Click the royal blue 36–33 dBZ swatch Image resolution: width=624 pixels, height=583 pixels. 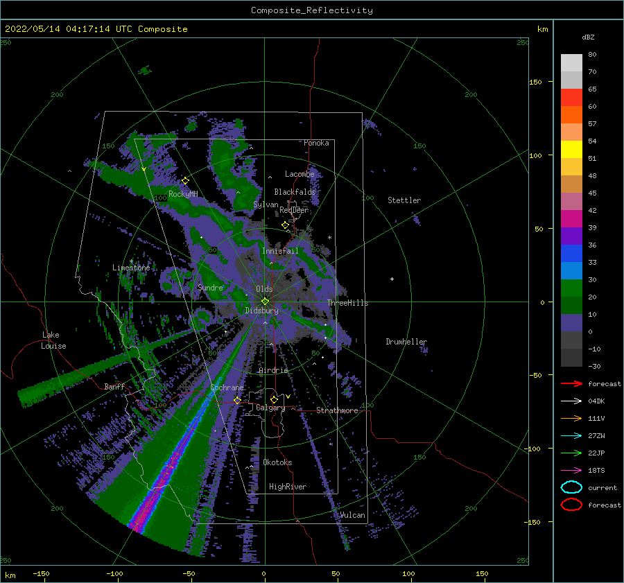click(571, 253)
